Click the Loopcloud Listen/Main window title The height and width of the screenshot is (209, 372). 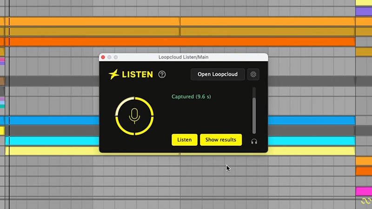[x=183, y=57]
